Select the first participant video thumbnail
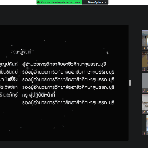The width and height of the screenshot is (148, 148). coord(145,40)
